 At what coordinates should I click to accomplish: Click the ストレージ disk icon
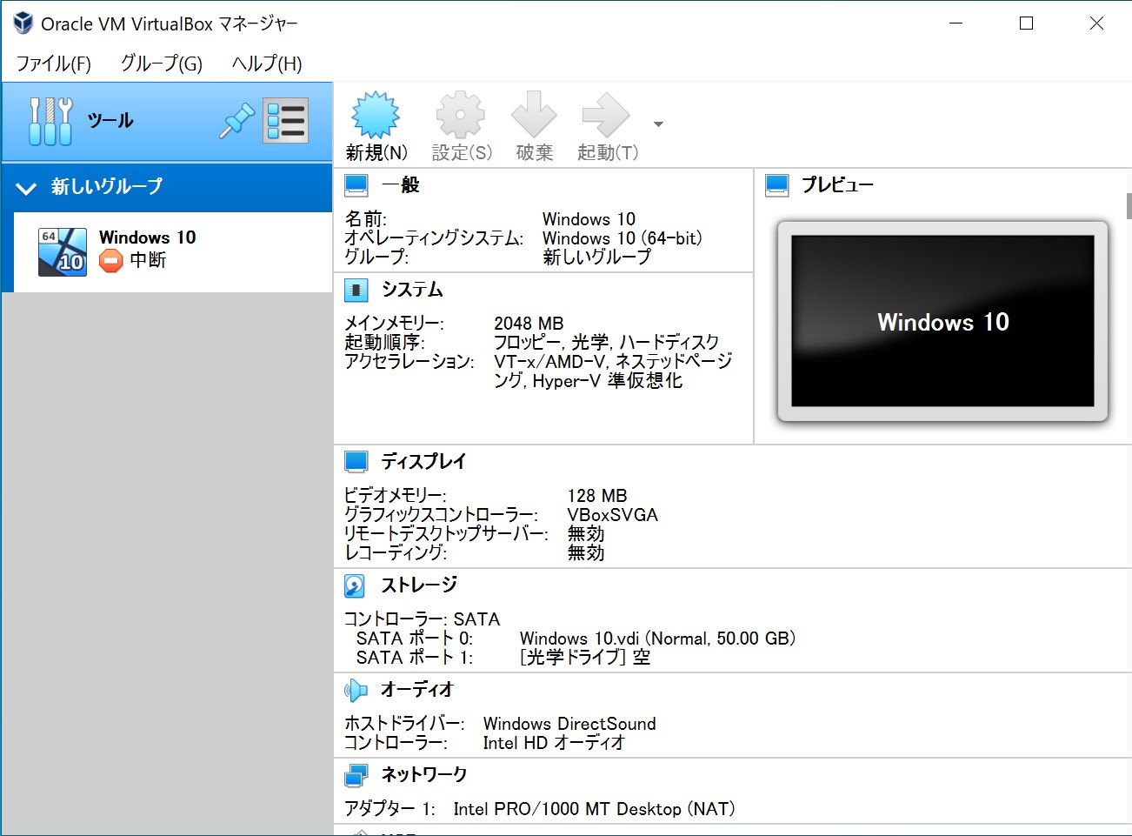click(x=353, y=586)
